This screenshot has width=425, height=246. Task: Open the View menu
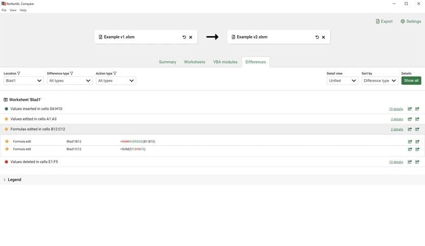point(13,10)
